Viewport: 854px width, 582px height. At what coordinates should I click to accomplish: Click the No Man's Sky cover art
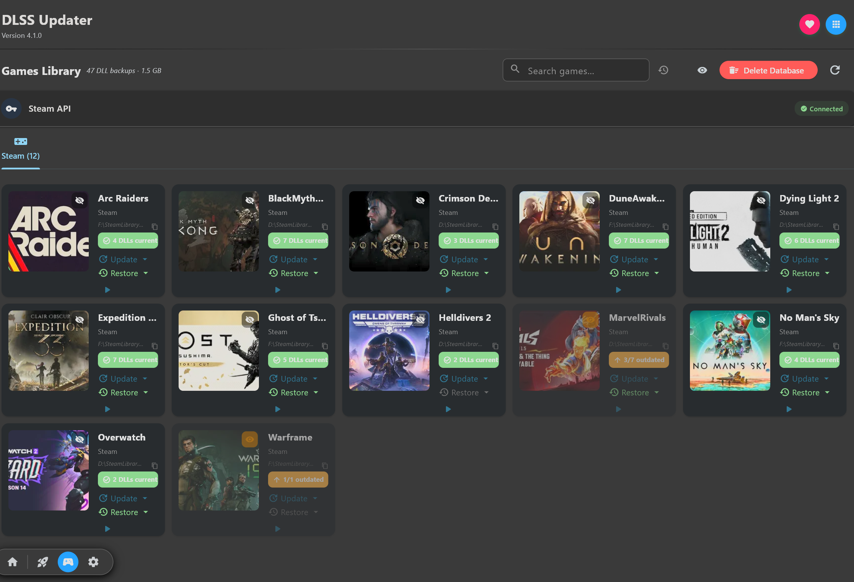pyautogui.click(x=730, y=351)
